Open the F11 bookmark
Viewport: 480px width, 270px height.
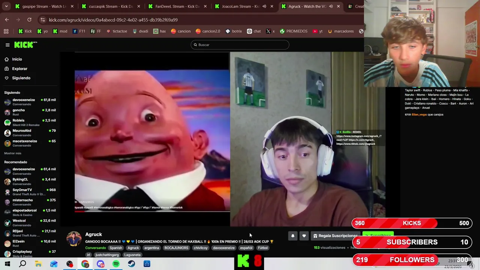pyautogui.click(x=79, y=31)
